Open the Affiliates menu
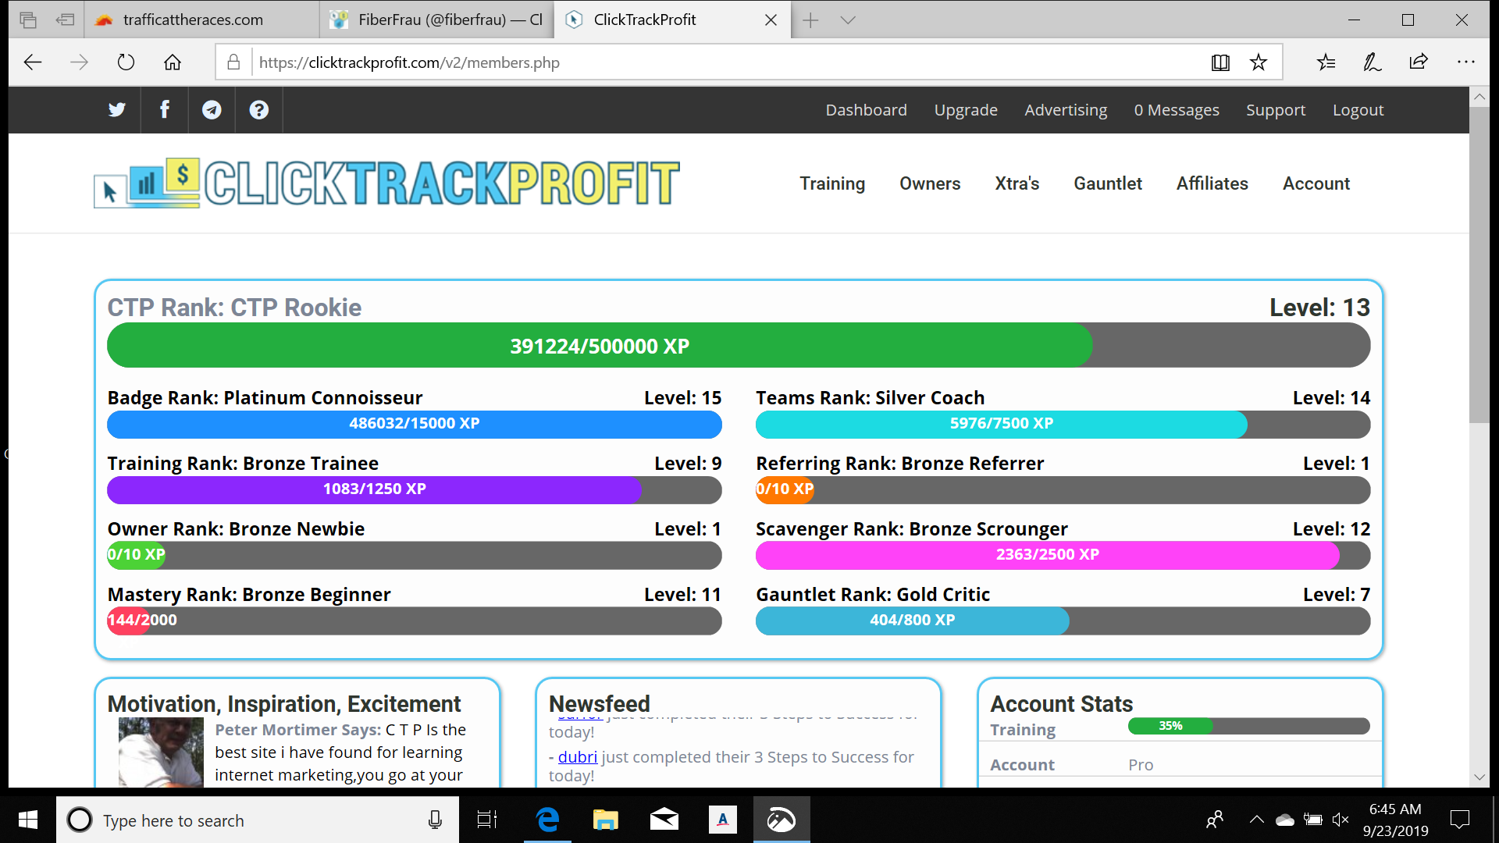Image resolution: width=1499 pixels, height=843 pixels. [x=1212, y=183]
